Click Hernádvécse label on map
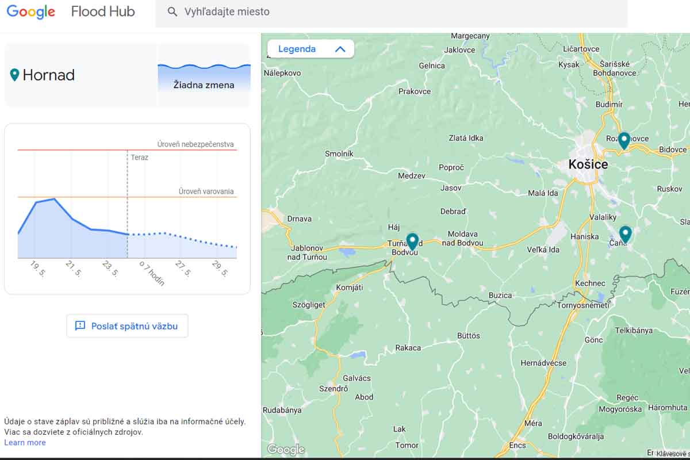 543,363
